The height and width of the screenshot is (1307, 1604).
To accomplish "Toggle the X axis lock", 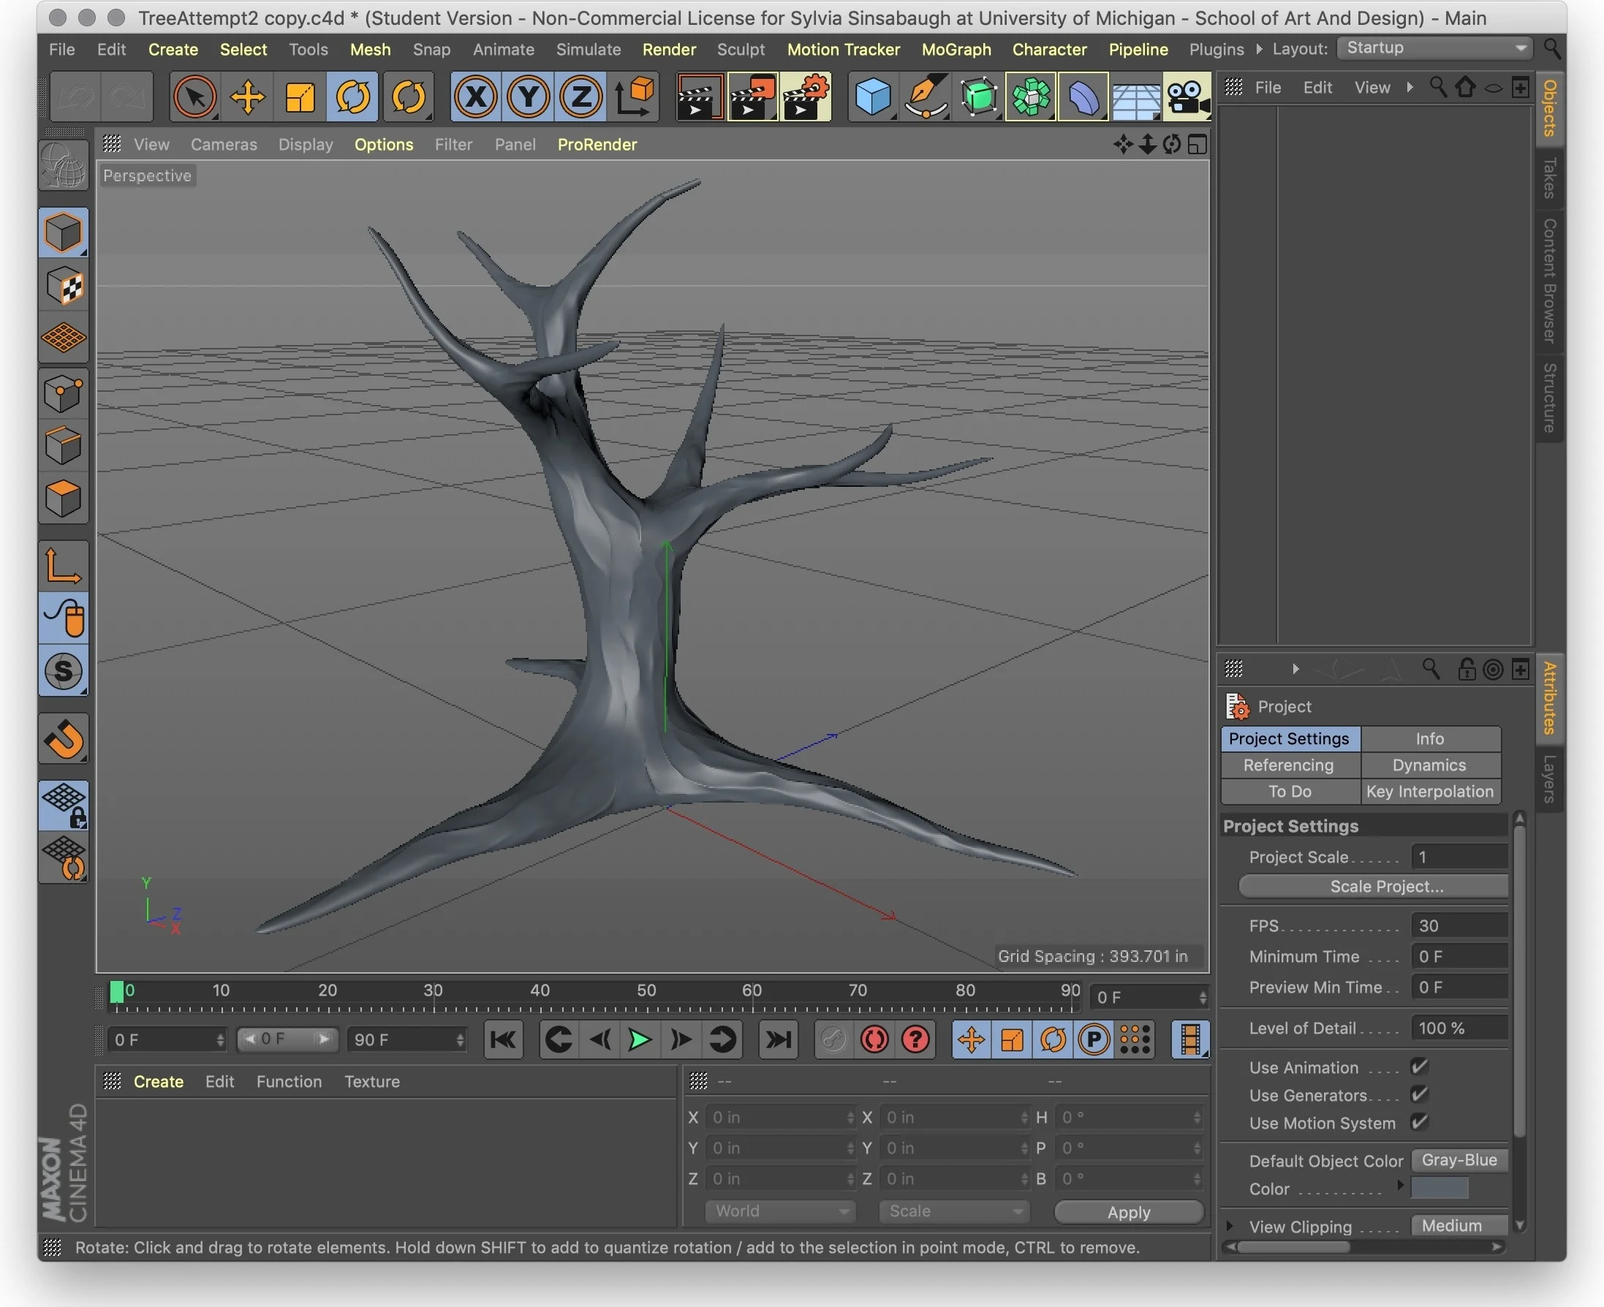I will click(x=476, y=97).
